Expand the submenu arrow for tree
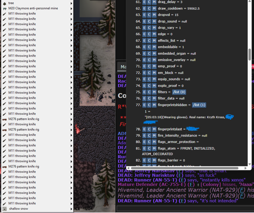This screenshot has height=213, width=254. coord(71,3)
